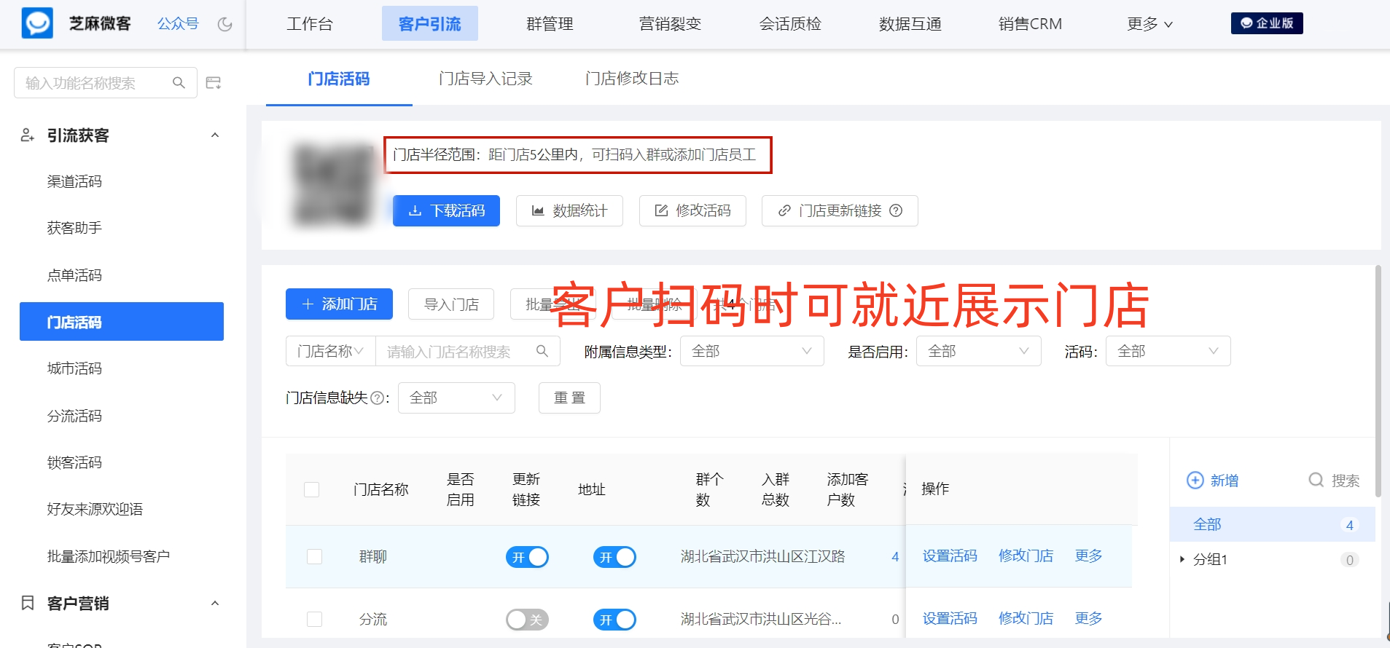Open the 销售CRM navigation tab
1390x648 pixels.
coord(1030,24)
